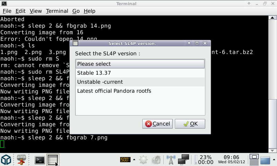
Task: Click the Please select column header
Action: pos(140,64)
